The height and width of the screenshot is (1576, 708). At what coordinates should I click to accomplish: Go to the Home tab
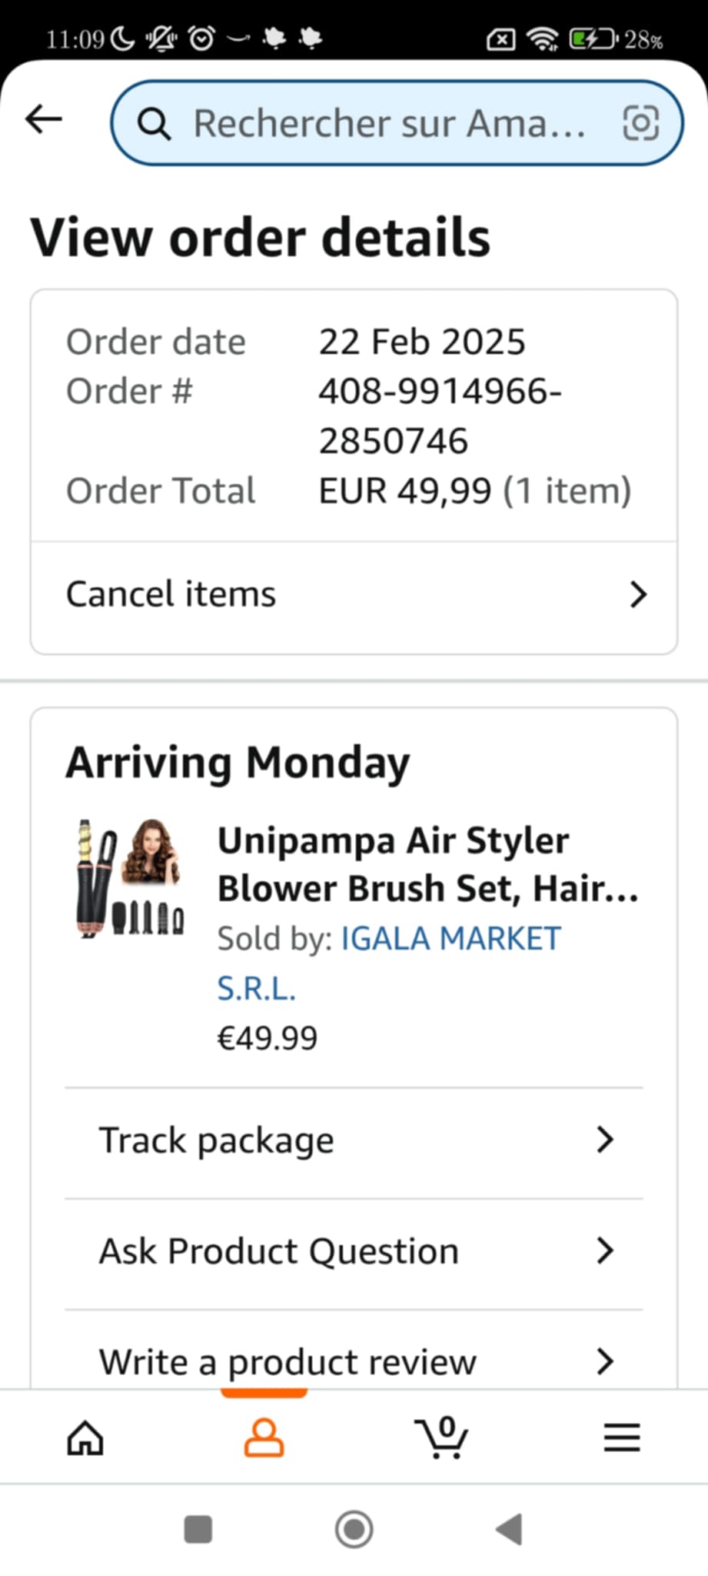(x=85, y=1437)
